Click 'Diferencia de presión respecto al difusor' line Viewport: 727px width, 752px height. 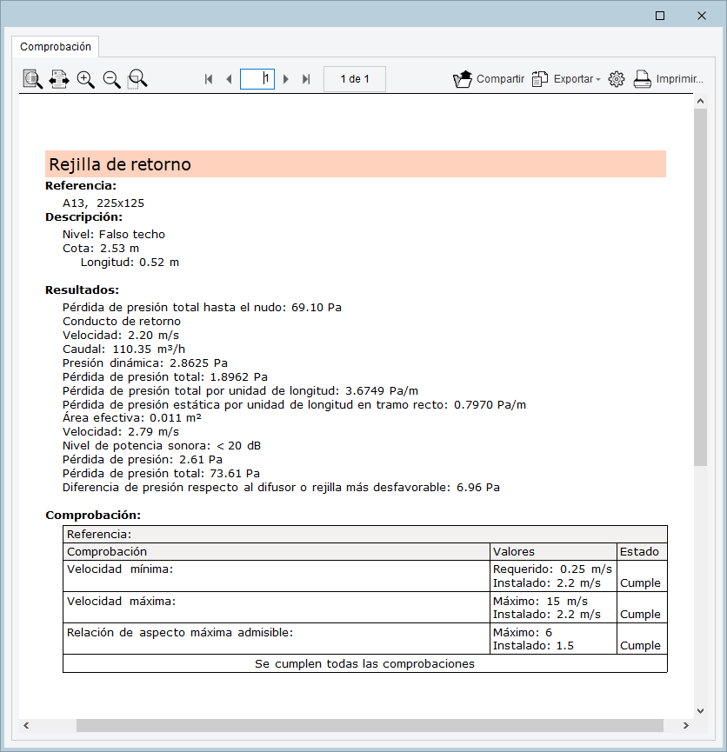tap(281, 487)
